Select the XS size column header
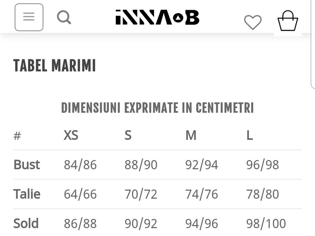Screen dimensions: 315x236 71,136
